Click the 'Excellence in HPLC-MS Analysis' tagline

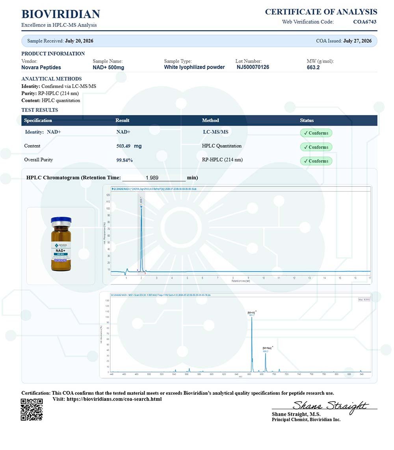[59, 25]
